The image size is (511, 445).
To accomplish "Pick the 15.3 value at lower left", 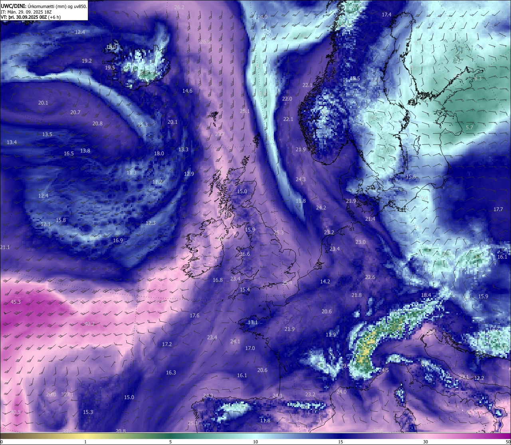I will 88,412.
